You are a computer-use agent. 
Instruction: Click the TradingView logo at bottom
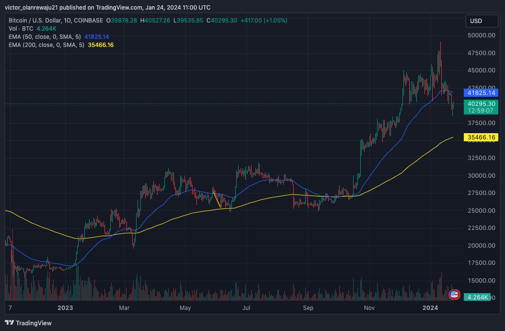tap(28, 323)
